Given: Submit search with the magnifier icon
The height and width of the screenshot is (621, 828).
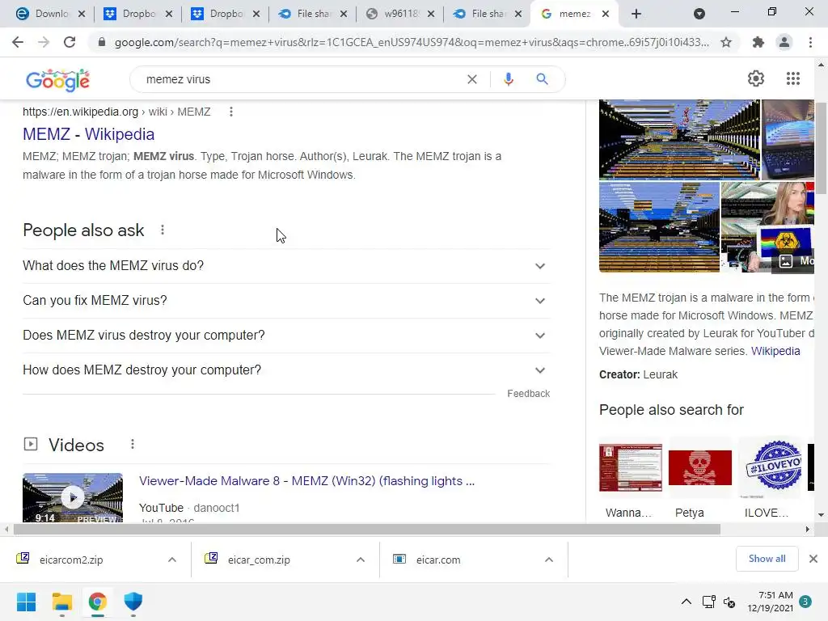Looking at the screenshot, I should 542,79.
